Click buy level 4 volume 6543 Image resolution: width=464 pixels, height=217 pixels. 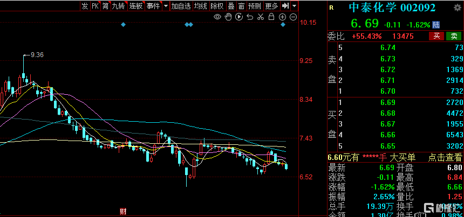coord(454,135)
